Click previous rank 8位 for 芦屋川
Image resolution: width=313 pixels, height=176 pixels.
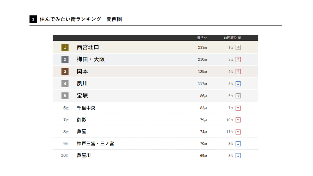tap(231, 156)
